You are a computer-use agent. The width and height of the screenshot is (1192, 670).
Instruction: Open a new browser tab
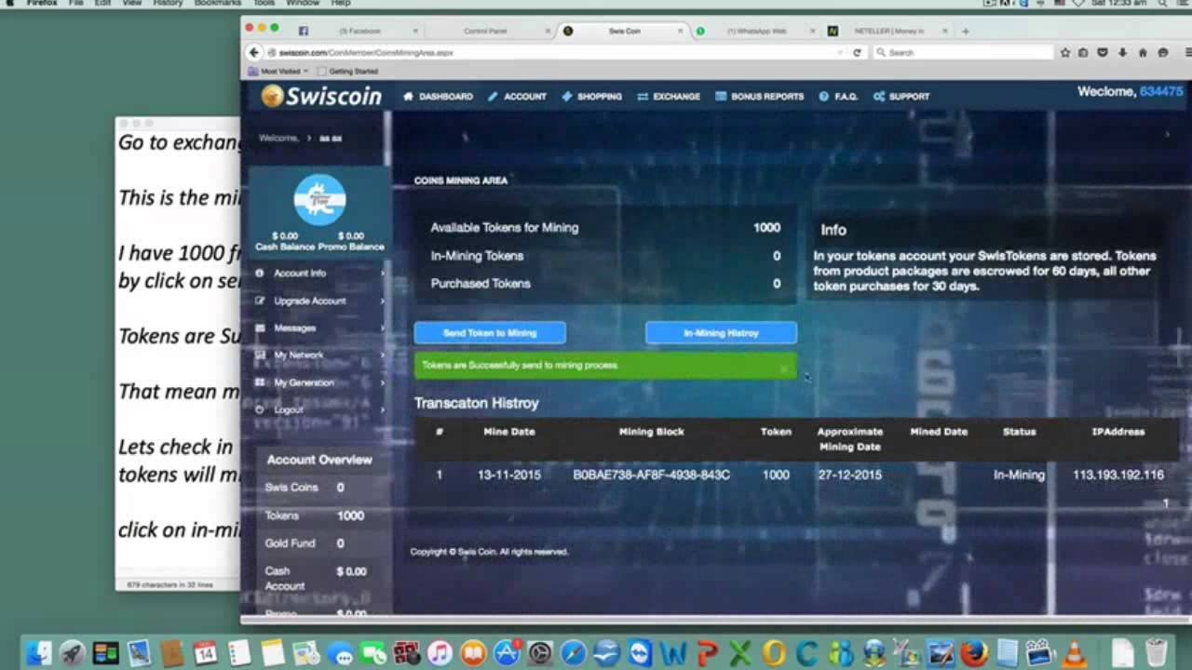tap(965, 31)
